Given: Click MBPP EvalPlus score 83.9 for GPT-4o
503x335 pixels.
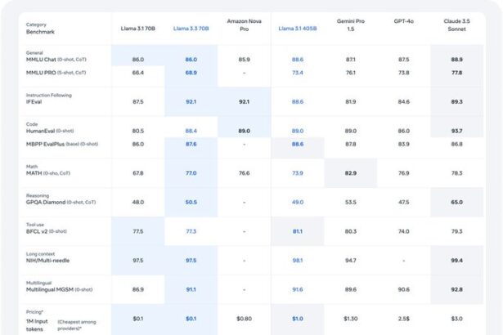Looking at the screenshot, I should (403, 144).
